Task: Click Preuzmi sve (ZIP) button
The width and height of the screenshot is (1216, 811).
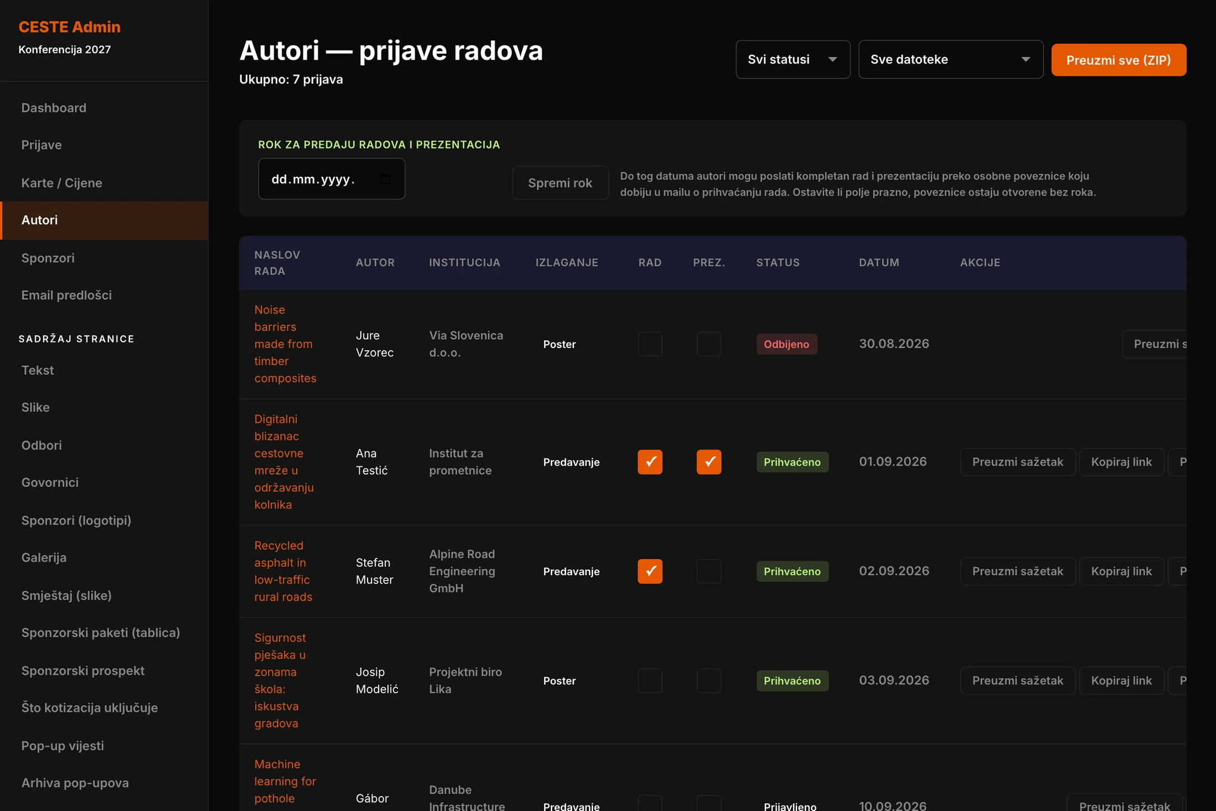Action: pos(1118,60)
